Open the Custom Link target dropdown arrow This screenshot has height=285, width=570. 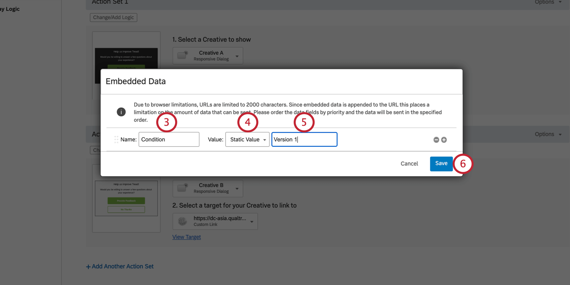click(252, 222)
